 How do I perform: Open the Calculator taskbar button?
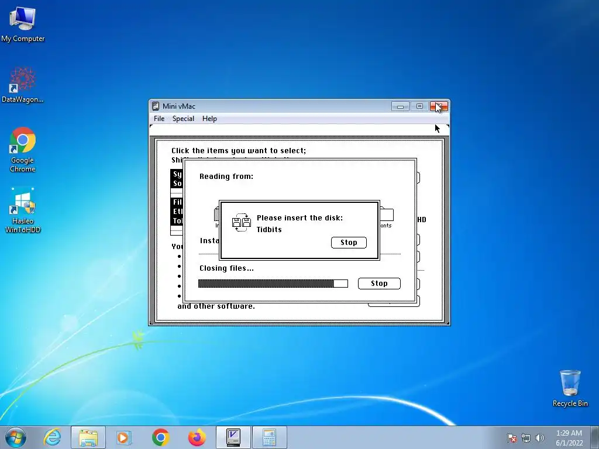(x=269, y=437)
